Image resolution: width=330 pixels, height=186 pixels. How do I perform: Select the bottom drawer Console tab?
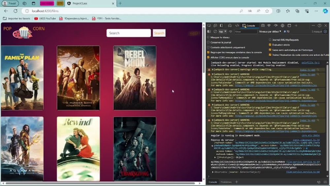click(x=213, y=182)
